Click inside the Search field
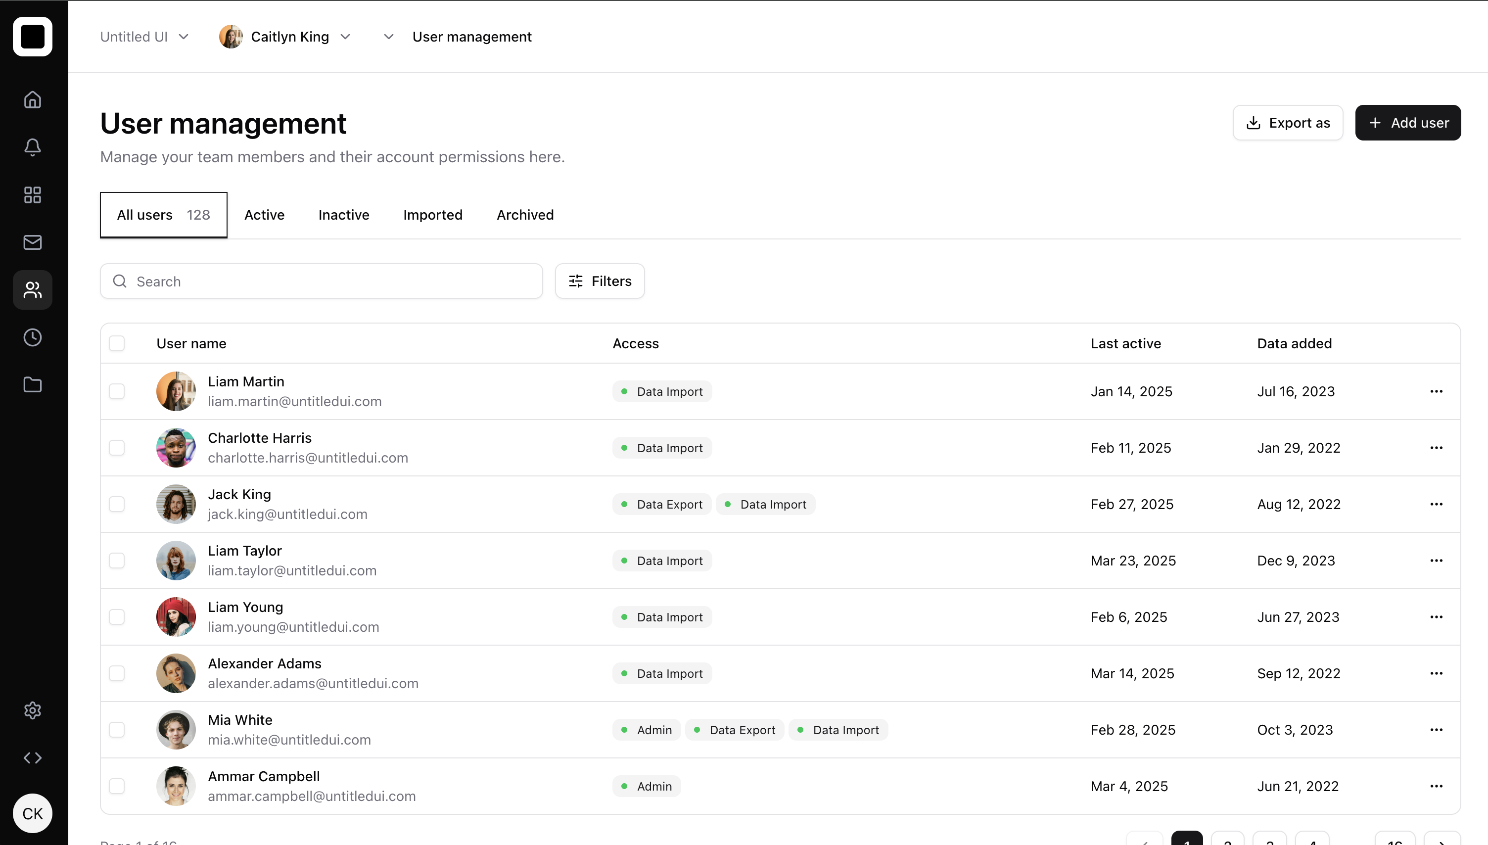This screenshot has width=1488, height=845. coord(321,281)
